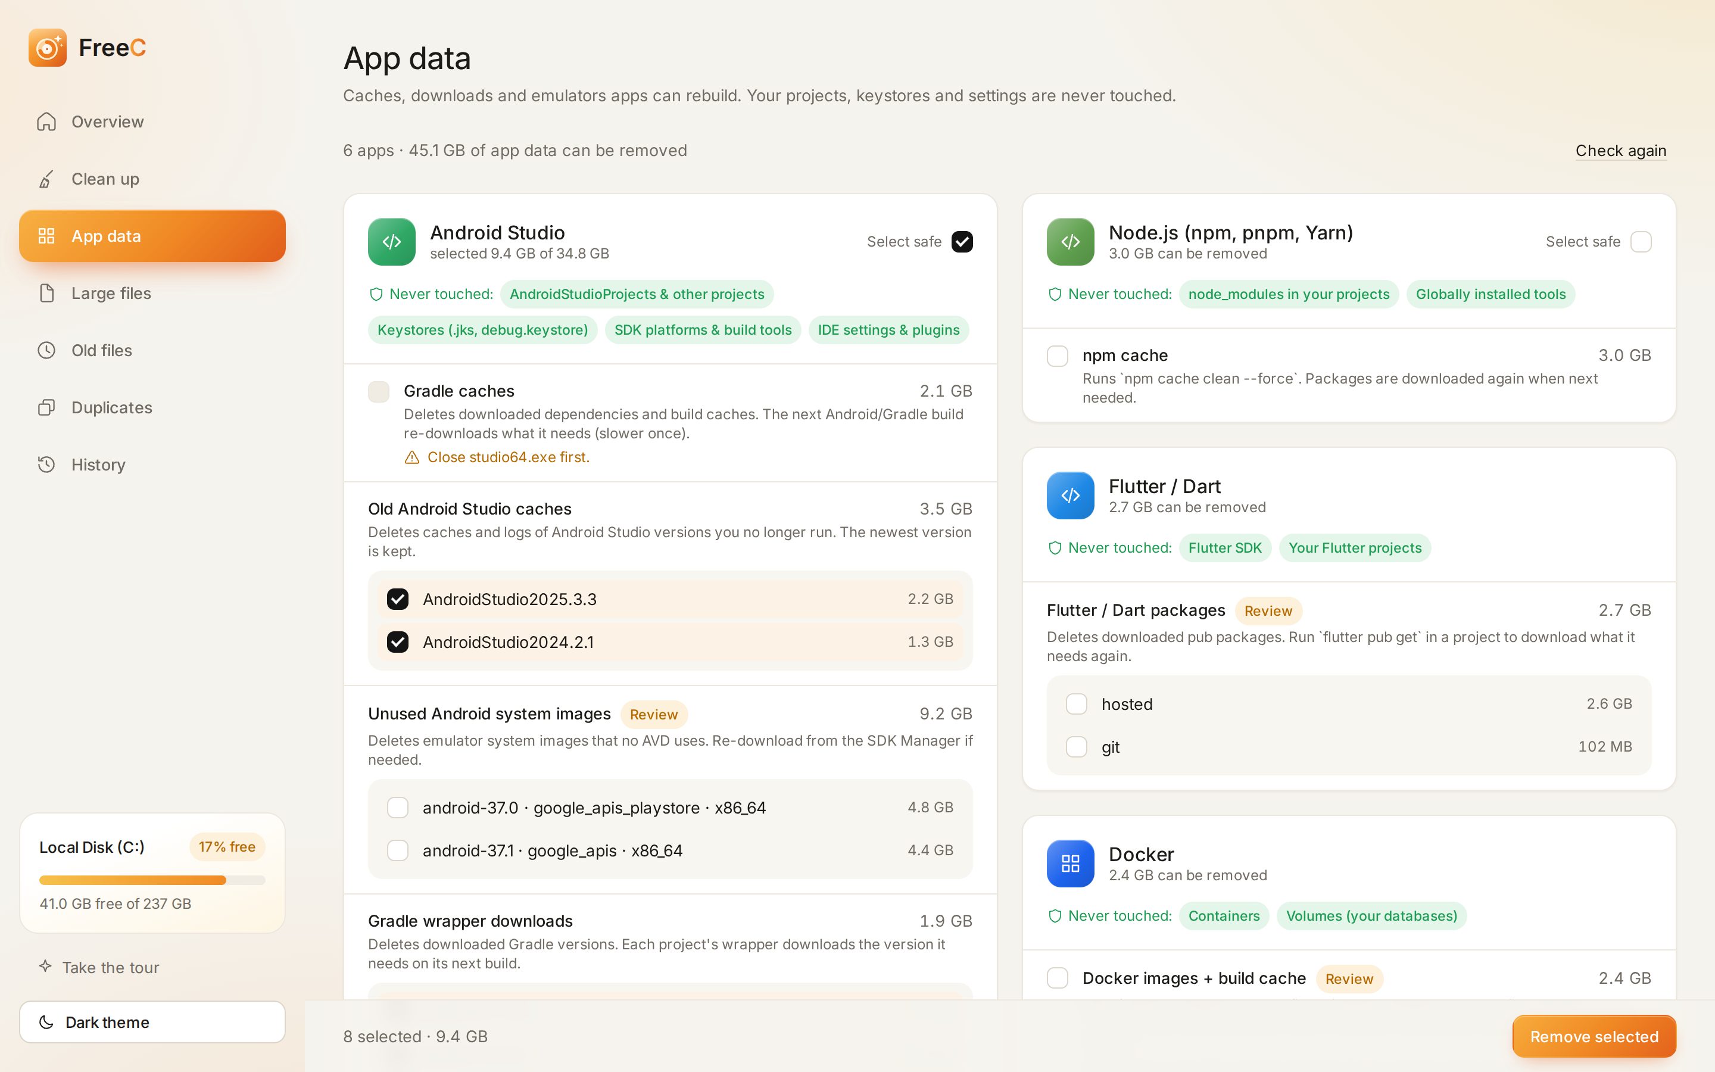Click the Docker app icon
1715x1072 pixels.
pos(1070,864)
